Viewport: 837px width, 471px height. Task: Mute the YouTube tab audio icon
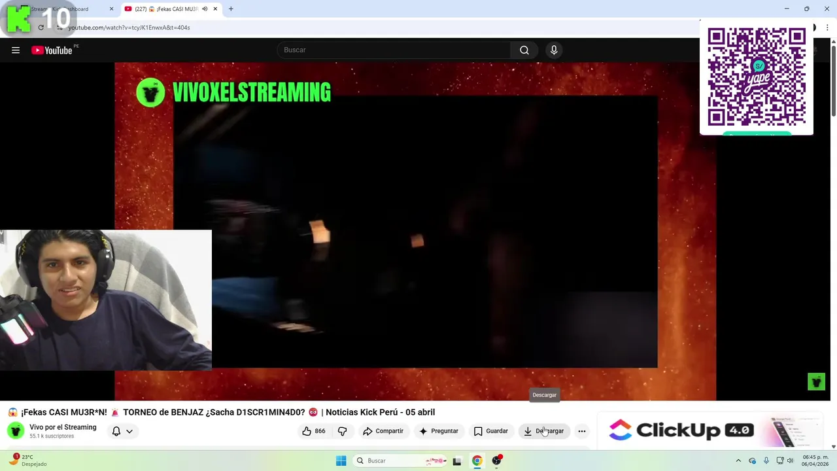[x=205, y=9]
